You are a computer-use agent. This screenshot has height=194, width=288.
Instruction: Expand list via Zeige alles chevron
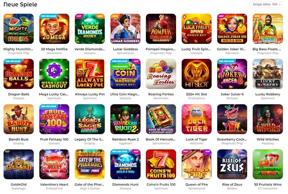coord(280,4)
